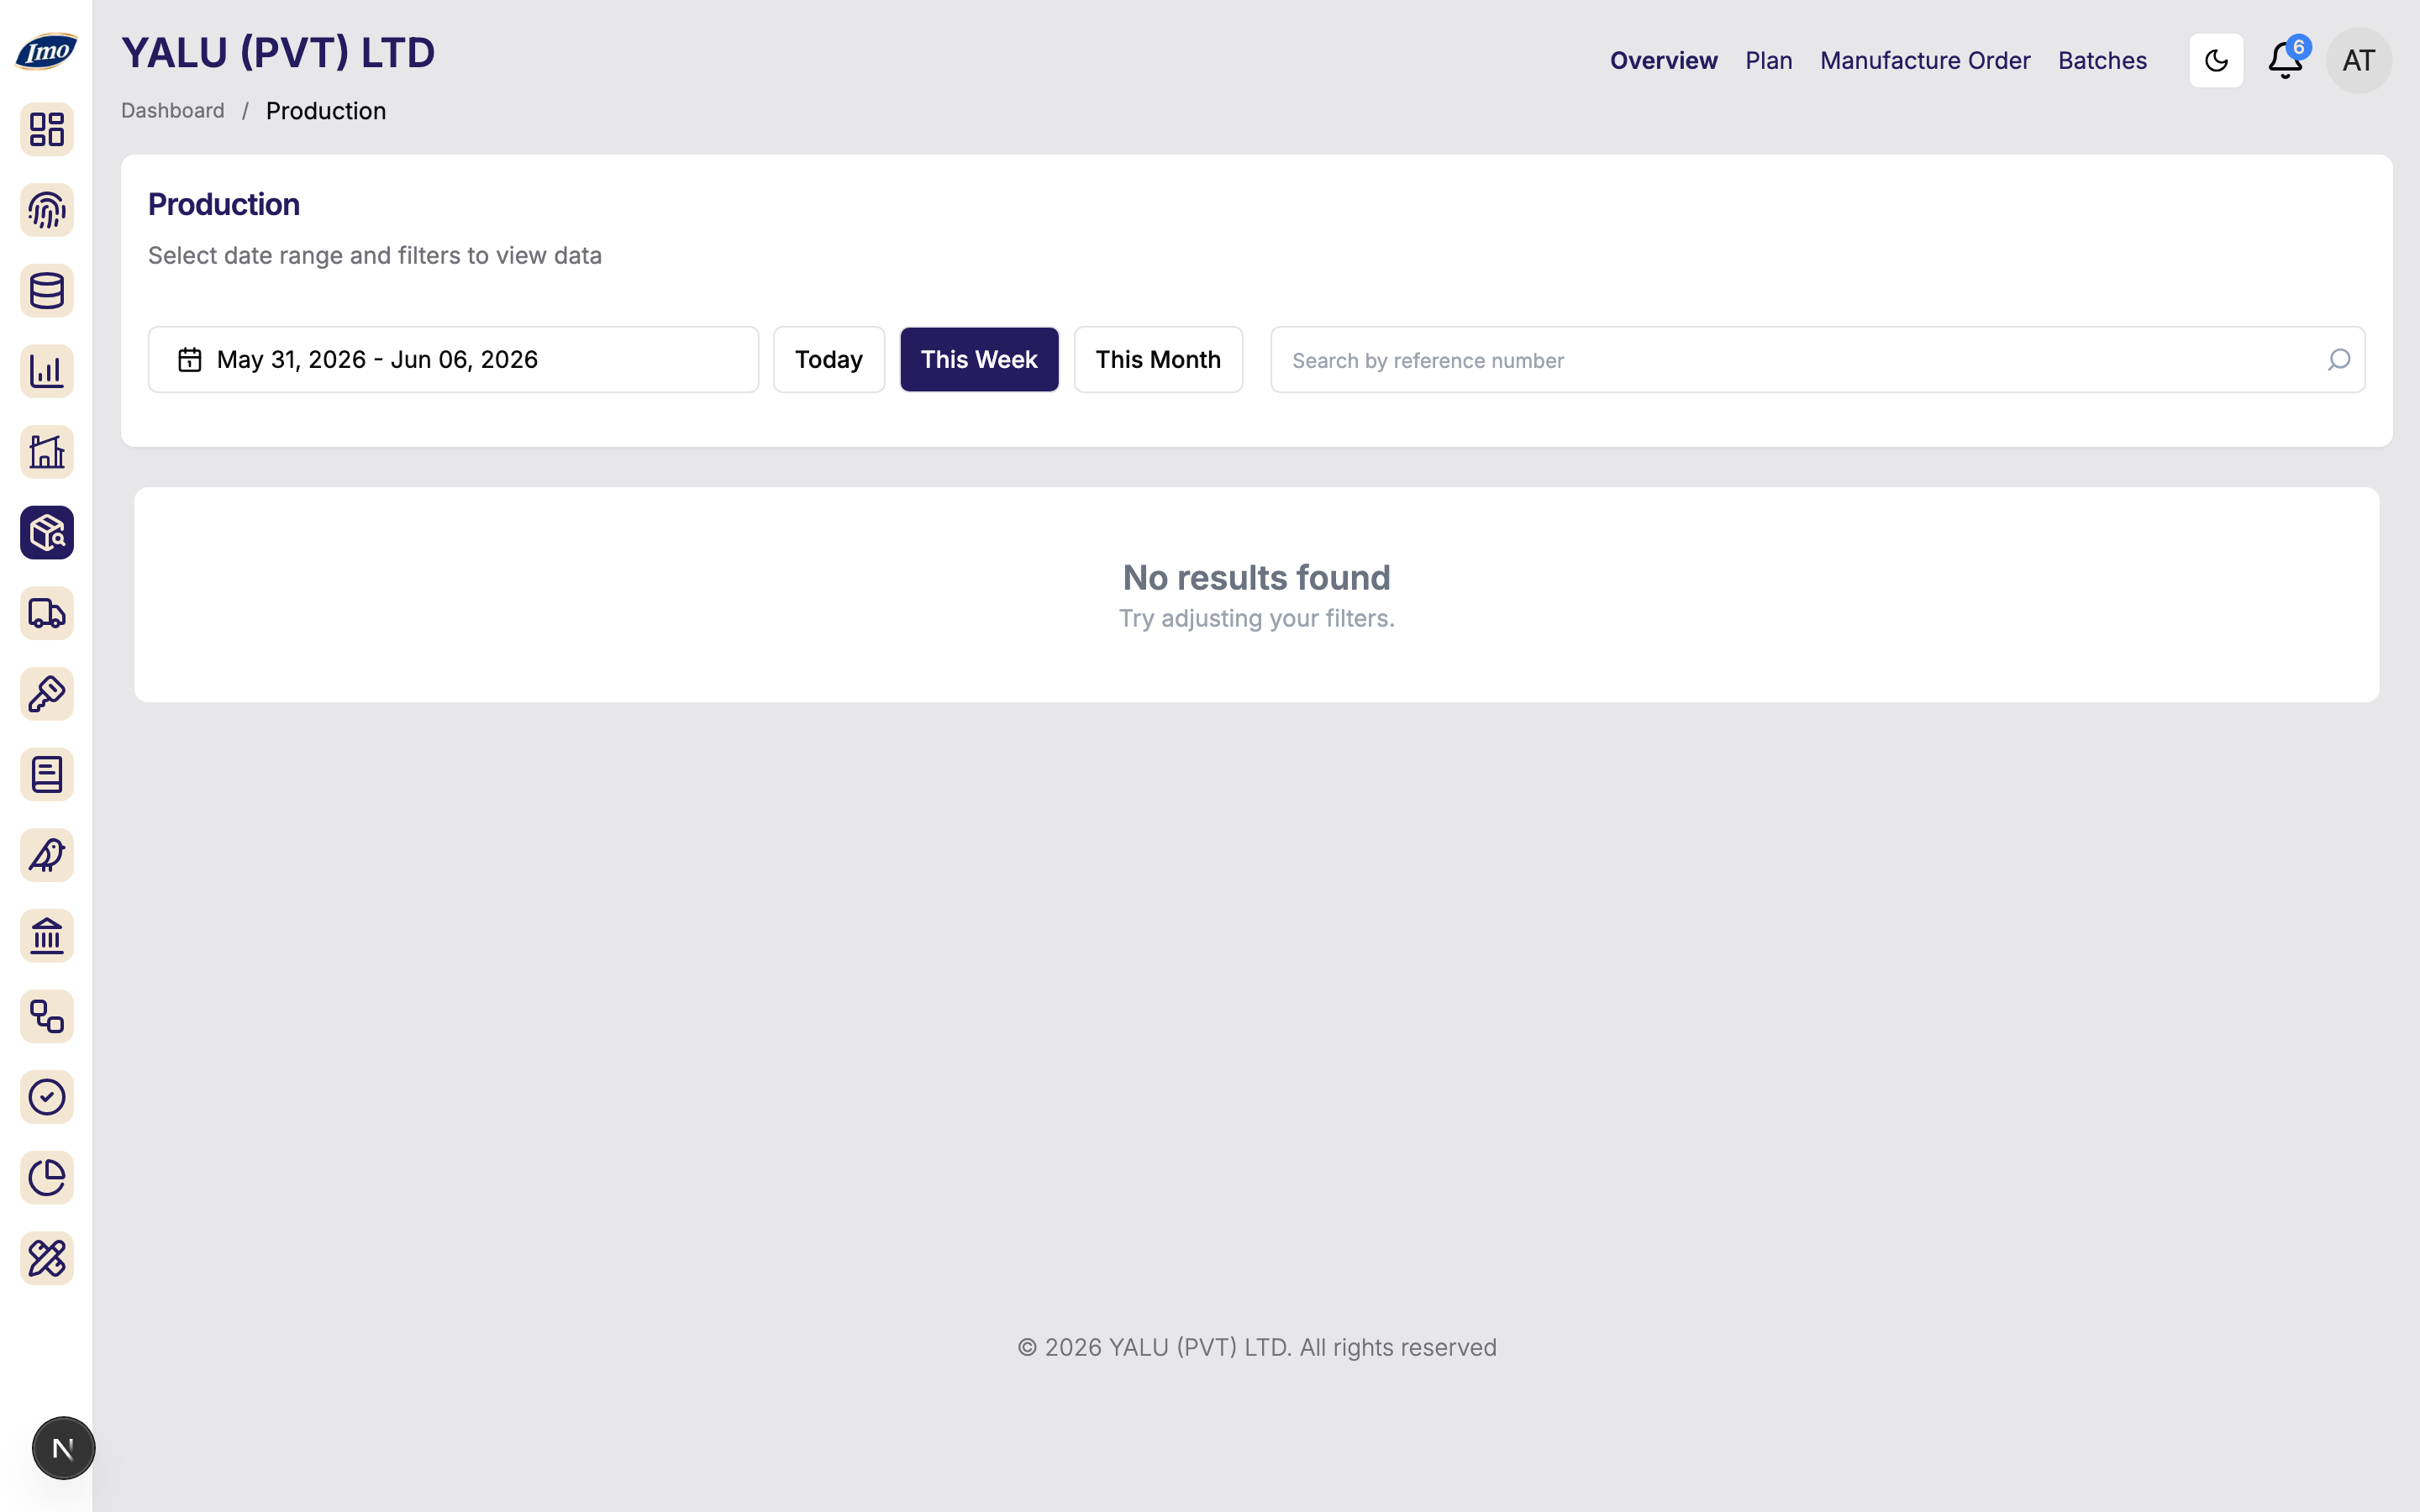Image resolution: width=2420 pixels, height=1512 pixels.
Task: Click the Production breadcrumb item
Action: tap(326, 111)
